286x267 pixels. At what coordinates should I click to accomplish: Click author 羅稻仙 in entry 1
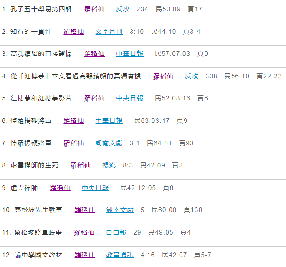(x=94, y=9)
